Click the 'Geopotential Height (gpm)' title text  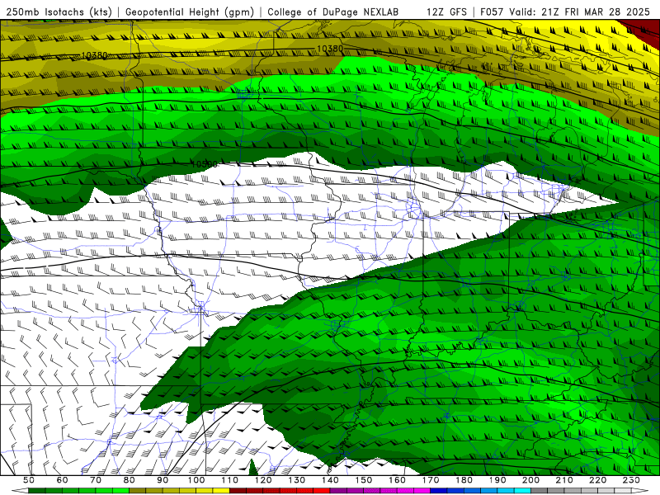[x=190, y=12]
